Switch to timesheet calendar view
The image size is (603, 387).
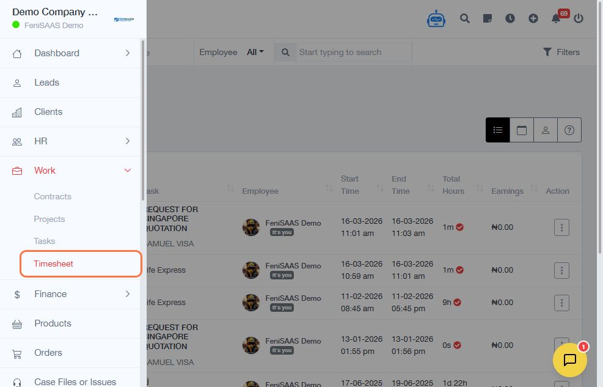pos(522,130)
